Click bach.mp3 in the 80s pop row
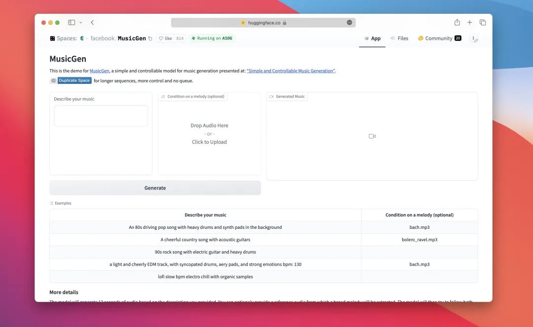 click(419, 227)
